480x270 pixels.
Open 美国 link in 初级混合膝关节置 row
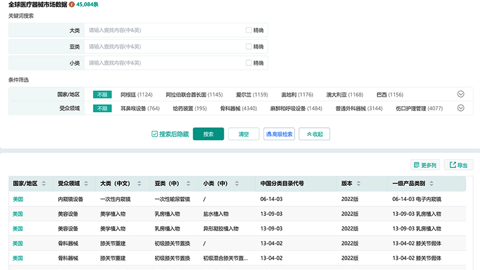click(x=18, y=259)
